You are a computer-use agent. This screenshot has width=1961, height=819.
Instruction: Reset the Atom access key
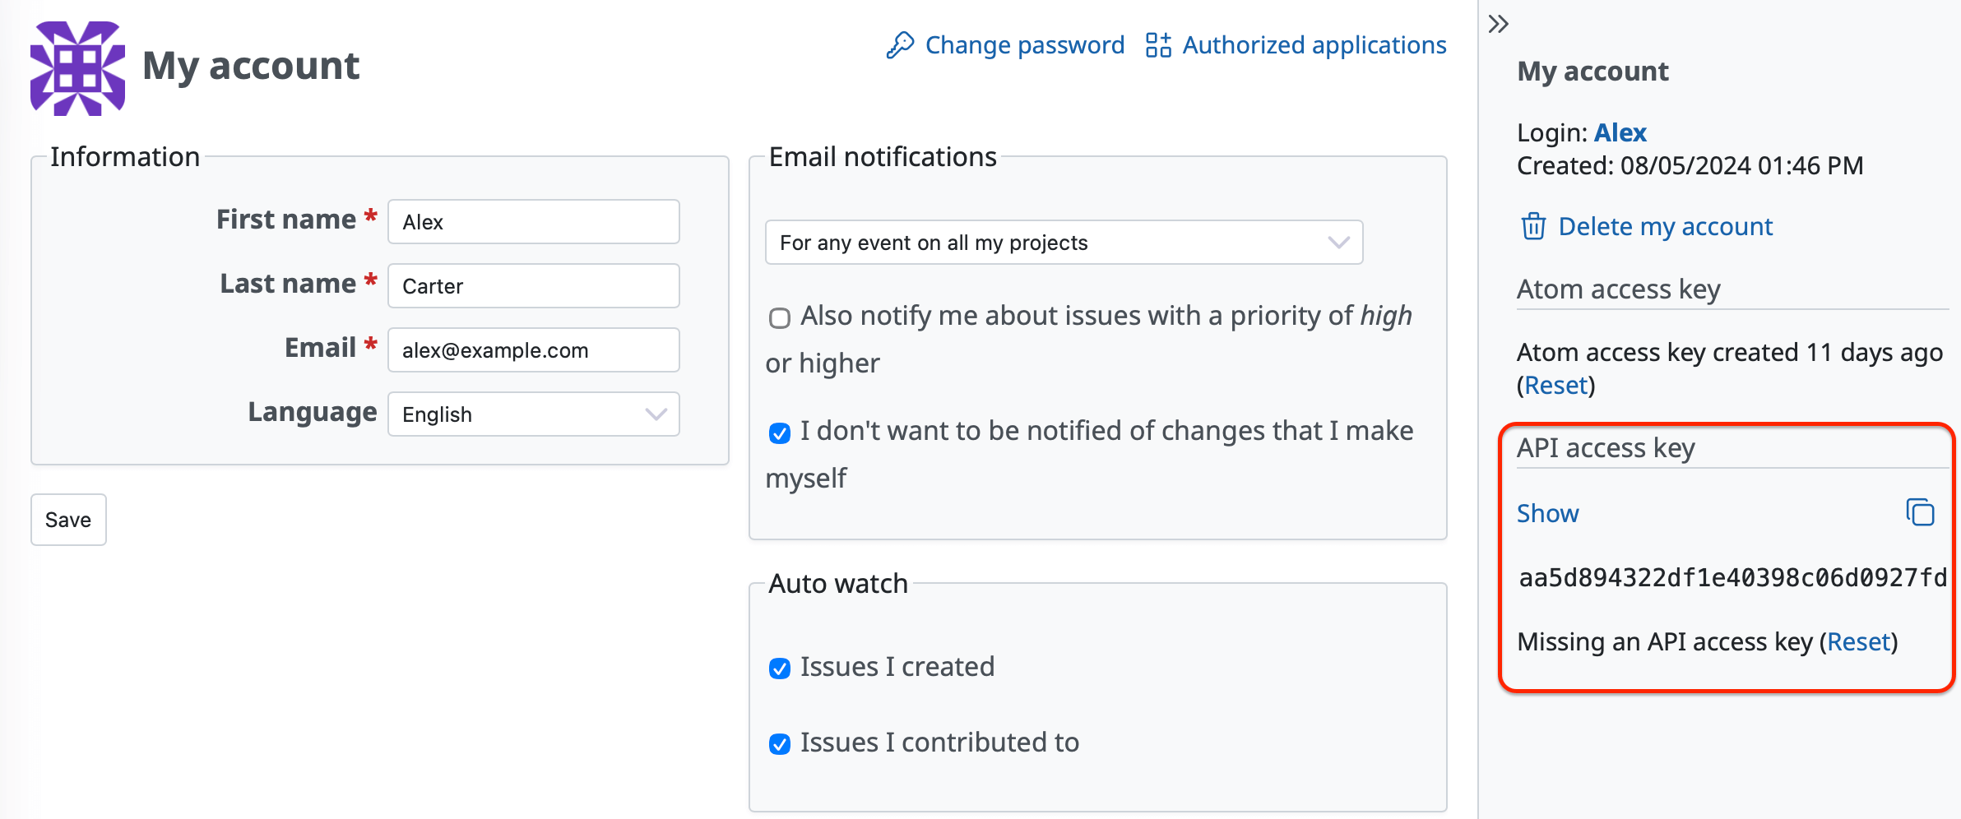point(1555,386)
